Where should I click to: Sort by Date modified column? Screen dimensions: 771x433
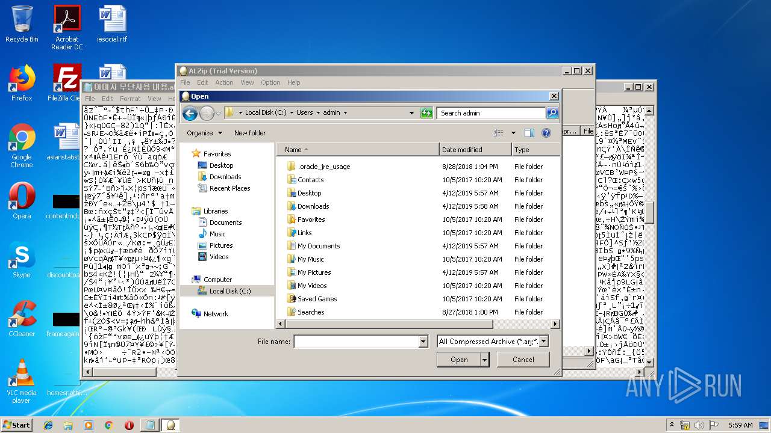[x=475, y=150]
